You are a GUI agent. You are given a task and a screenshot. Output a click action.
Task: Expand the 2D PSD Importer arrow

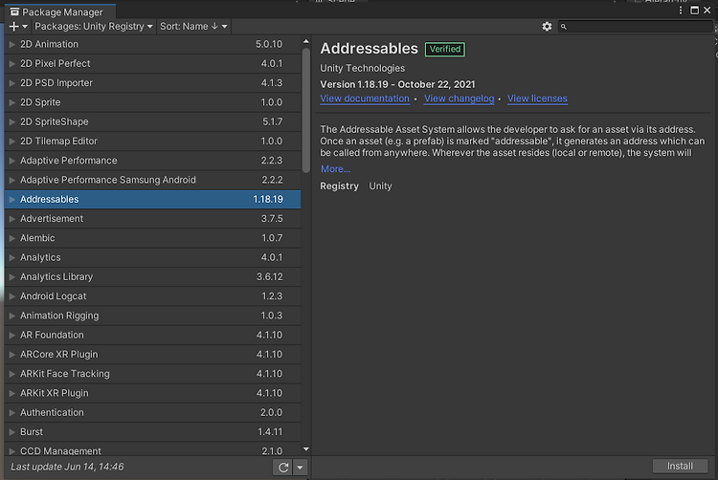pyautogui.click(x=12, y=83)
